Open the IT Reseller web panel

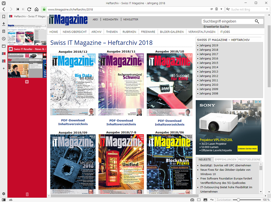tap(4, 61)
